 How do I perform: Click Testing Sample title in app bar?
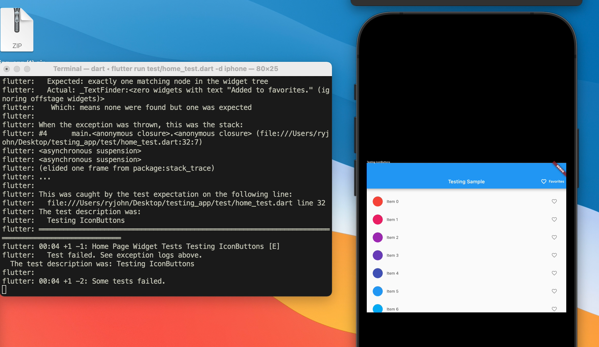(x=466, y=181)
